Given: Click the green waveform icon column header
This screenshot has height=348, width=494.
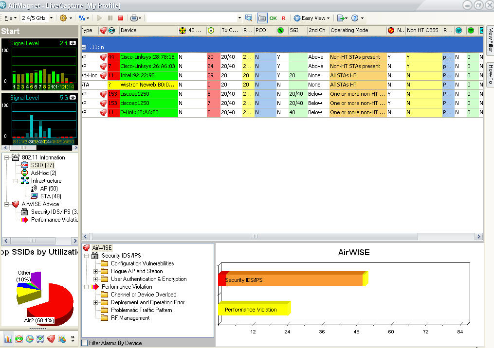Looking at the screenshot, I should 280,30.
